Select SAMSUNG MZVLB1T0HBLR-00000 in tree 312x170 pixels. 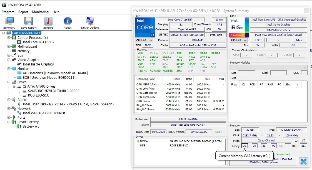pyautogui.click(x=54, y=91)
